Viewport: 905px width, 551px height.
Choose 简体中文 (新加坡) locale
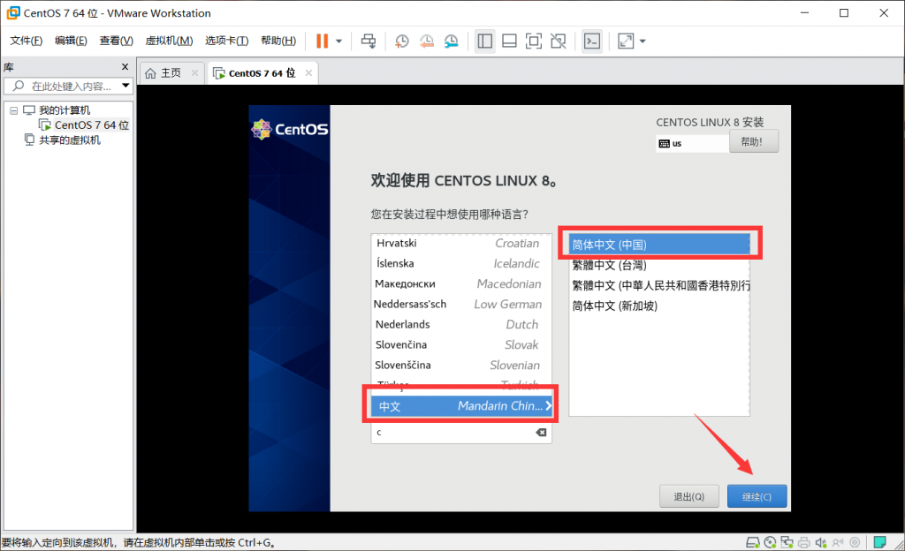point(659,306)
